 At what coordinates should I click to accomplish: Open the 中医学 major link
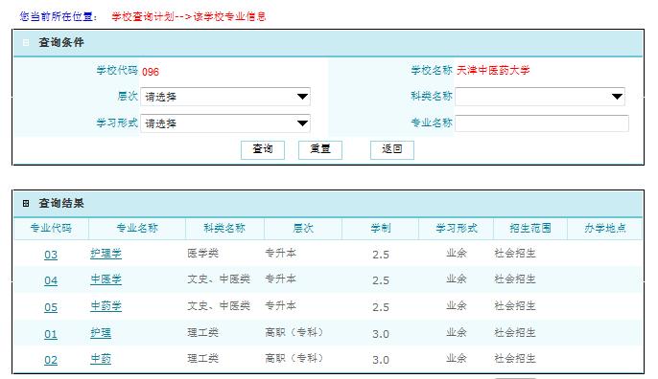[106, 279]
